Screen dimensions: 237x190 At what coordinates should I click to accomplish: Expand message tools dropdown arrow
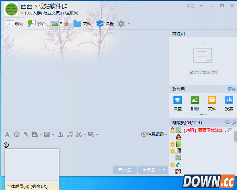(x=97, y=135)
